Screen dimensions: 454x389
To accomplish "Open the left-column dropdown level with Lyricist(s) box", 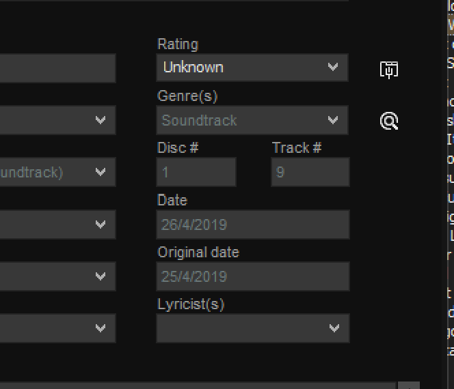I will click(101, 328).
